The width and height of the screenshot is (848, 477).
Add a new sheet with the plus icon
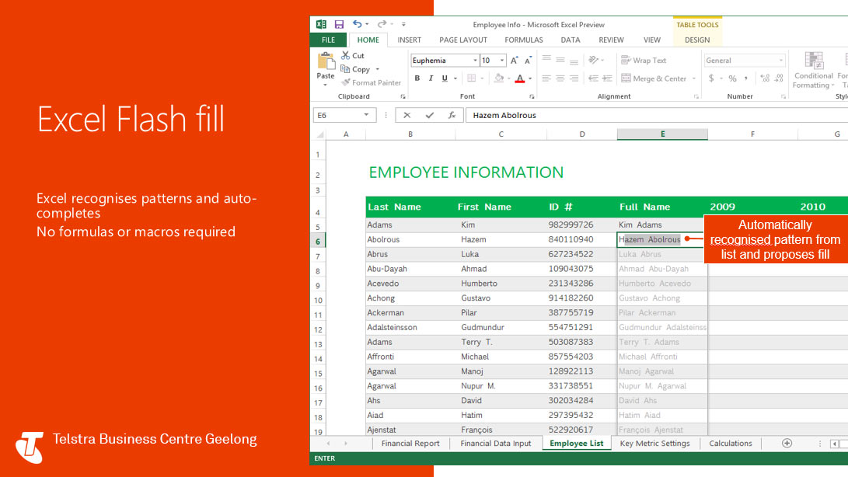[x=787, y=444]
